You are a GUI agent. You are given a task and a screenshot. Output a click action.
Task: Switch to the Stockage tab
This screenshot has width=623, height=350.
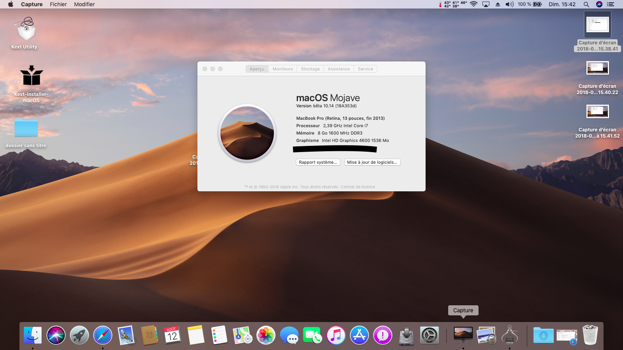310,69
